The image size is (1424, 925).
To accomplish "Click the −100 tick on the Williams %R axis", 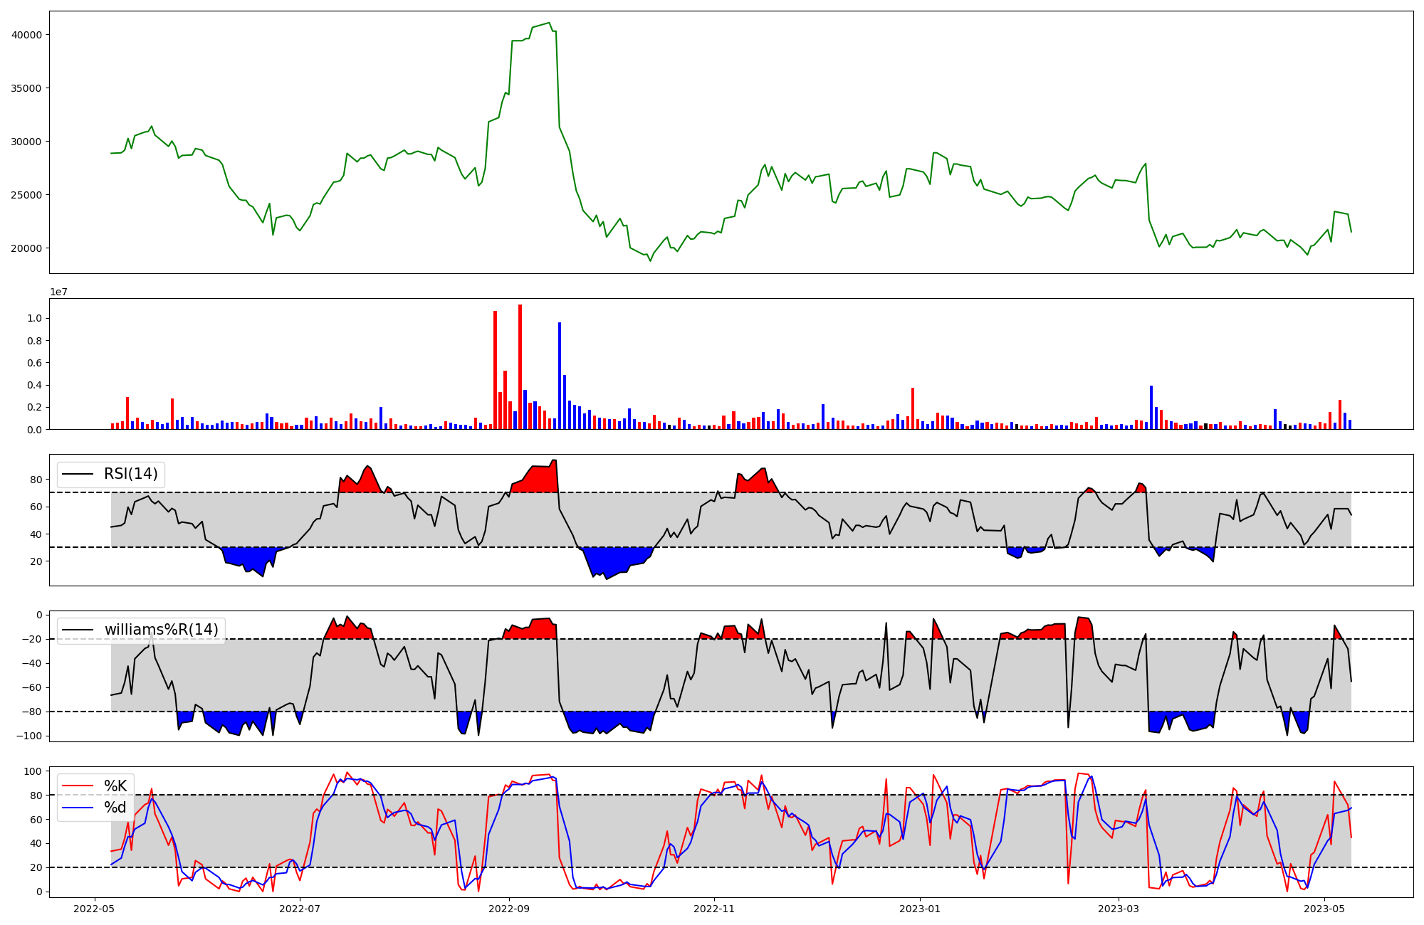I will [x=30, y=736].
